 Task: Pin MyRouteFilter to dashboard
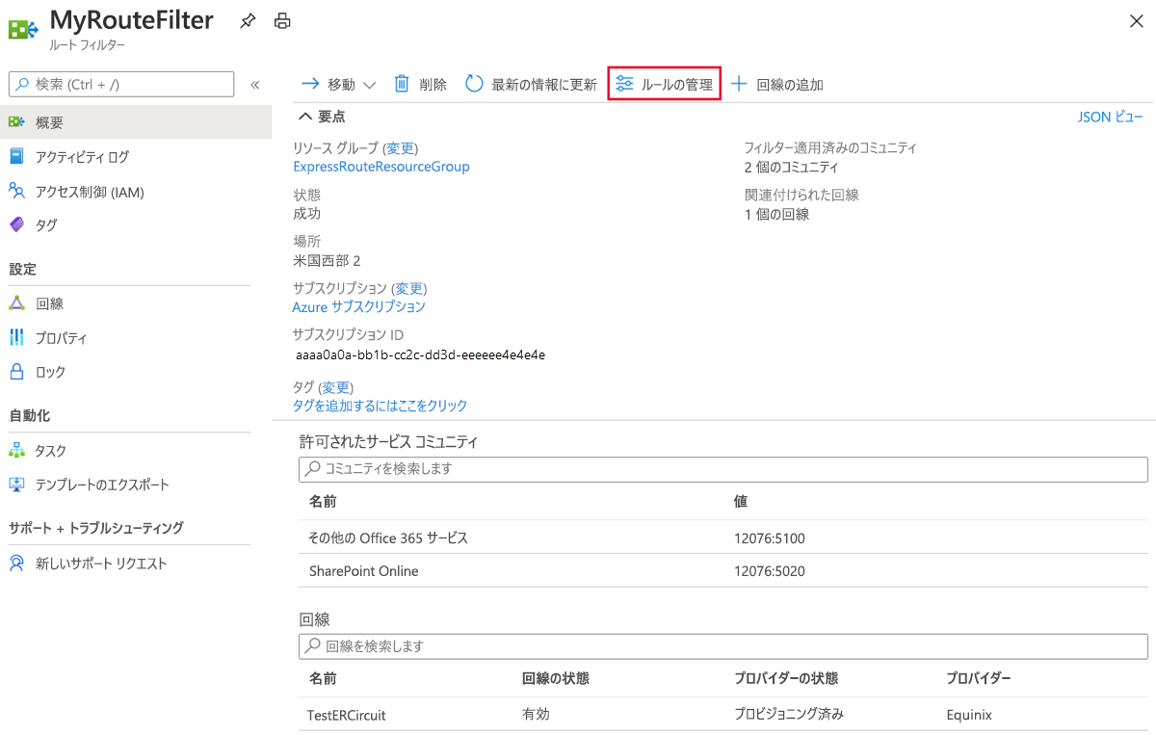click(x=248, y=20)
